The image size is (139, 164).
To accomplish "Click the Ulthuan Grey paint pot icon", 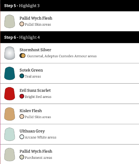I will (9, 134).
